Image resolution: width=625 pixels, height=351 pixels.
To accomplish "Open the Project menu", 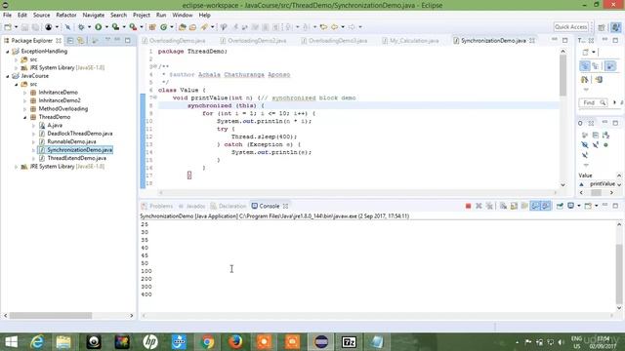I will pyautogui.click(x=142, y=16).
